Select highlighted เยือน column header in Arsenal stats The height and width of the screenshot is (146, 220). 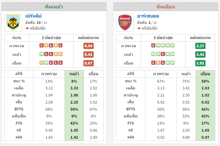pos(205,74)
